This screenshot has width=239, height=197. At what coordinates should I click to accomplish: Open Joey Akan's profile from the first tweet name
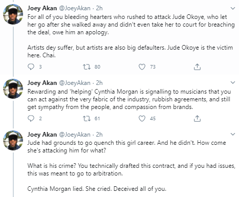click(42, 8)
